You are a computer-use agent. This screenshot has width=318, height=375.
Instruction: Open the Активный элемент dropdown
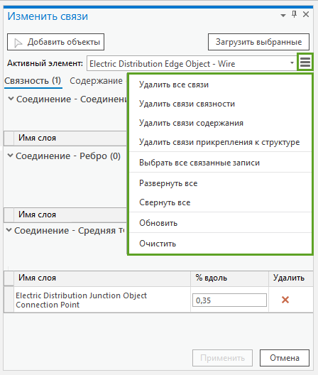pyautogui.click(x=192, y=63)
